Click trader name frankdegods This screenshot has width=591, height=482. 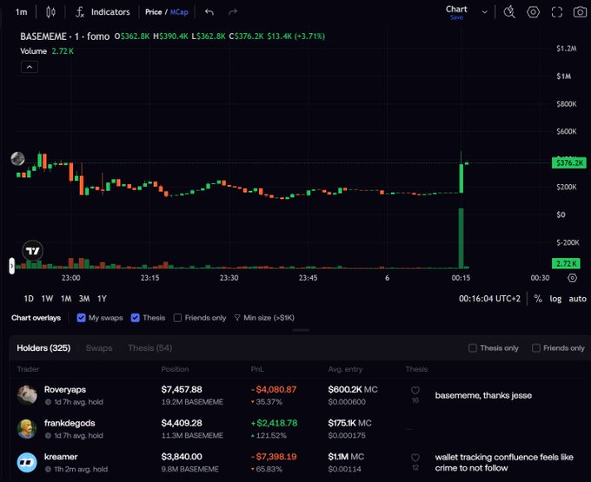[x=70, y=423]
